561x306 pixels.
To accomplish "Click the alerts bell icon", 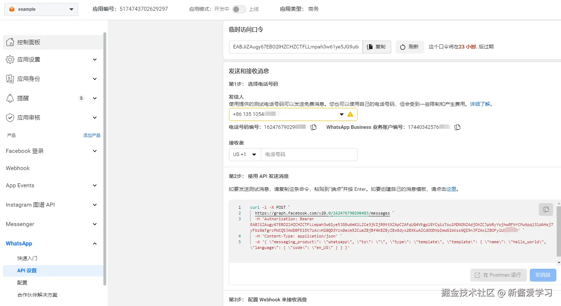I will coord(10,98).
